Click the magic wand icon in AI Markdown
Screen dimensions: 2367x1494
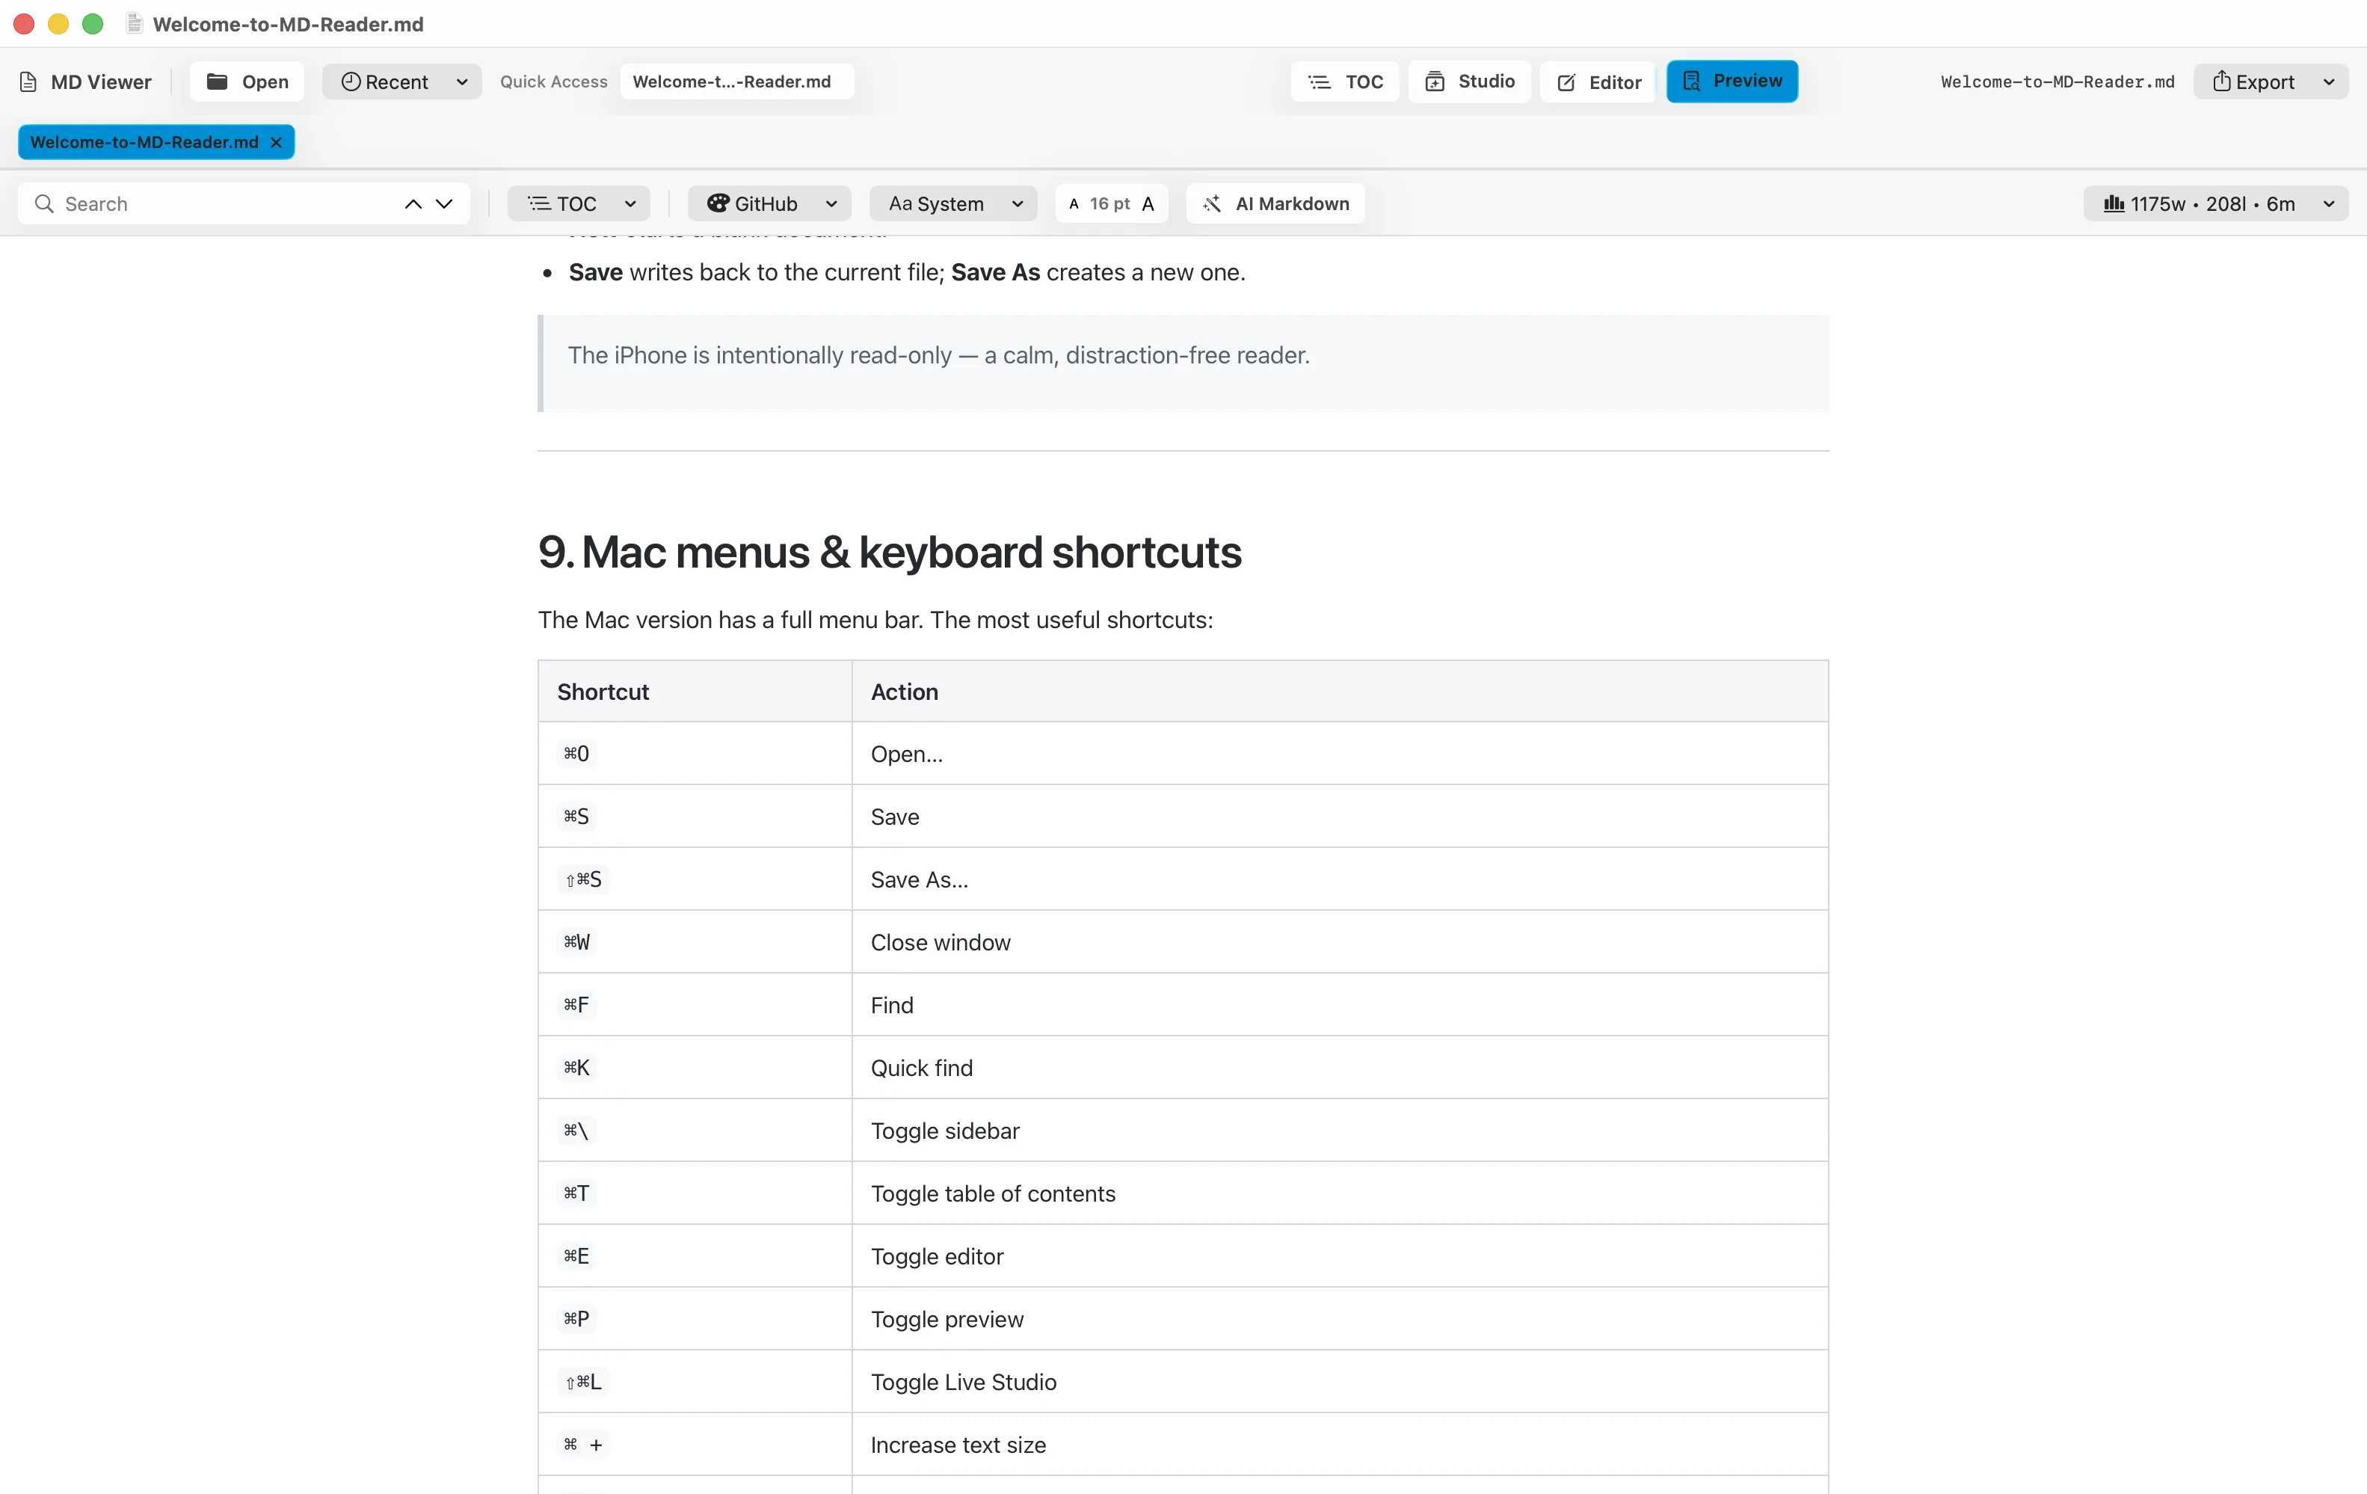(x=1213, y=203)
